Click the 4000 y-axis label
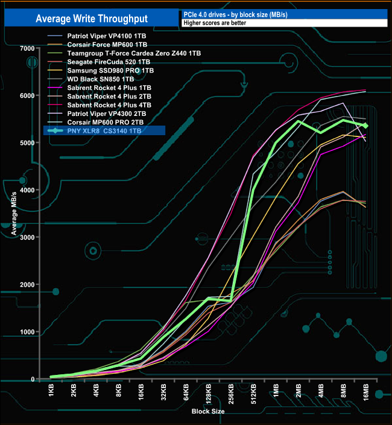Image resolution: width=392 pixels, height=425 pixels. tap(27, 190)
